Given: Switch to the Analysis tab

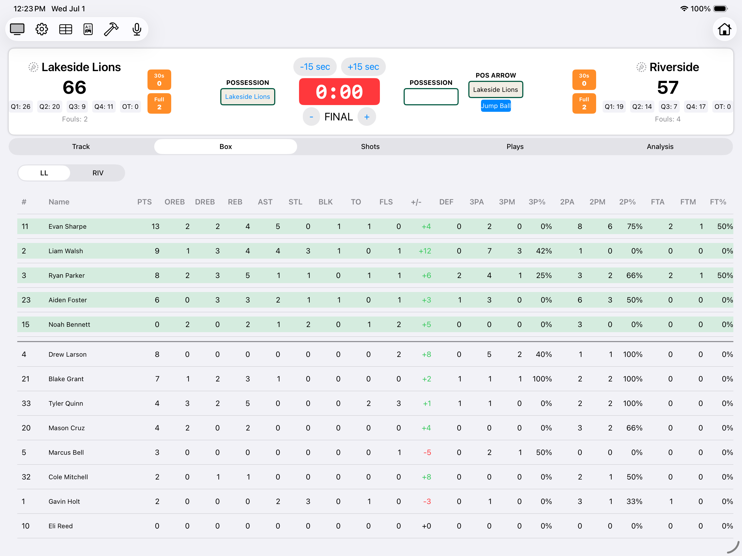Looking at the screenshot, I should tap(660, 147).
